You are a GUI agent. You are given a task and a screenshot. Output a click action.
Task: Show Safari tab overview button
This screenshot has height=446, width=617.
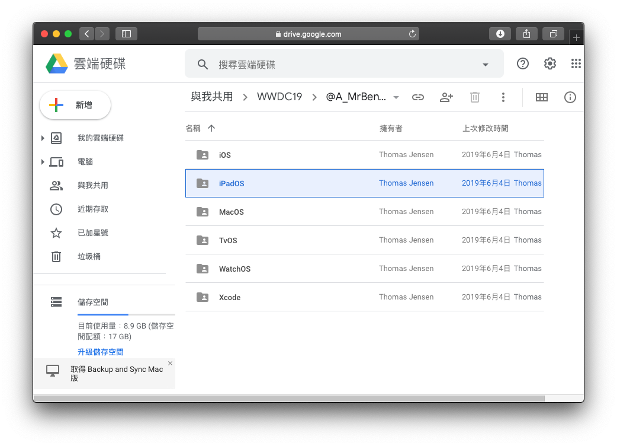point(553,34)
